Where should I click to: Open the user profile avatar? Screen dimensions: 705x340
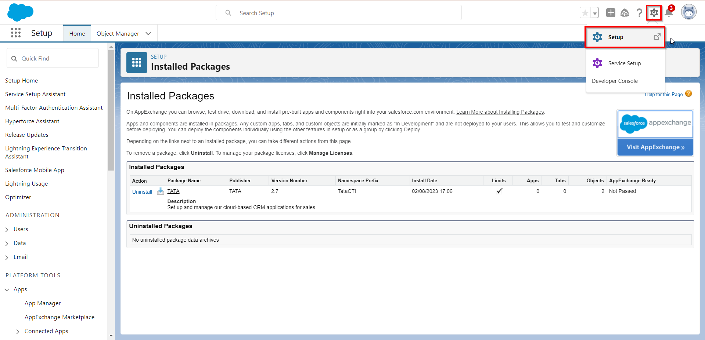pos(688,12)
